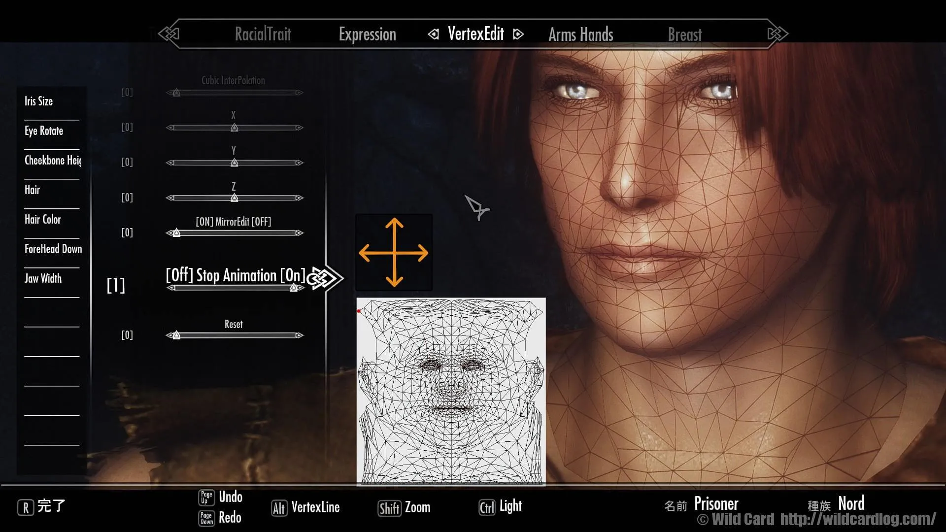This screenshot has height=532, width=946.
Task: Click the X slider's right-end arrow
Action: 299,128
